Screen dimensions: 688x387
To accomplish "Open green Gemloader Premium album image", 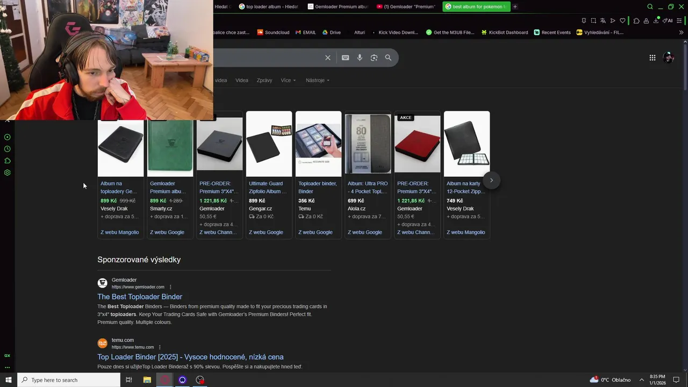I will [x=170, y=147].
